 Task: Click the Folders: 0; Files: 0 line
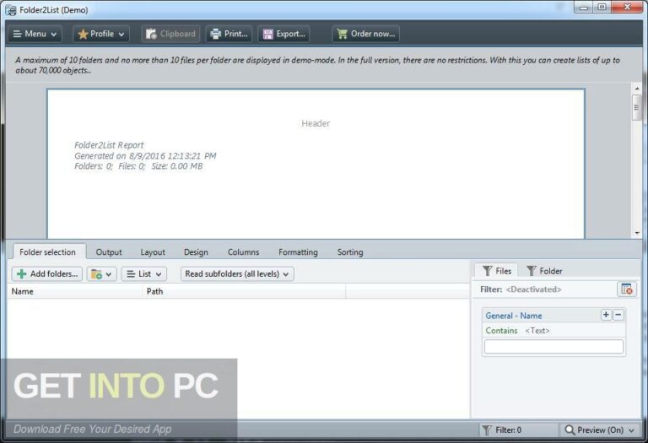tap(138, 166)
